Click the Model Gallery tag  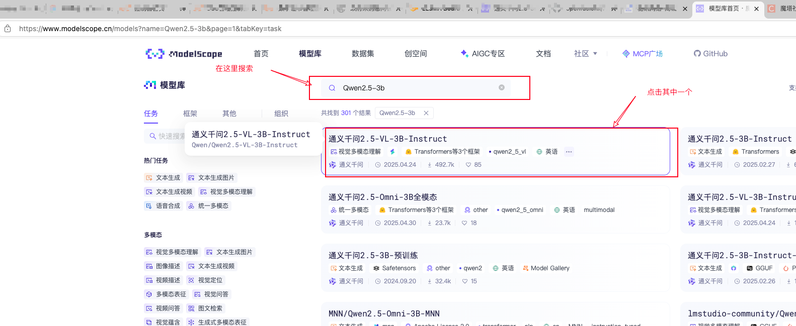pos(546,268)
